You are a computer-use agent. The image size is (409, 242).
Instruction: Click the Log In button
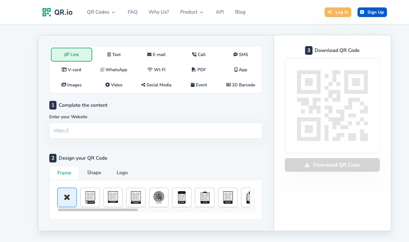pos(338,12)
